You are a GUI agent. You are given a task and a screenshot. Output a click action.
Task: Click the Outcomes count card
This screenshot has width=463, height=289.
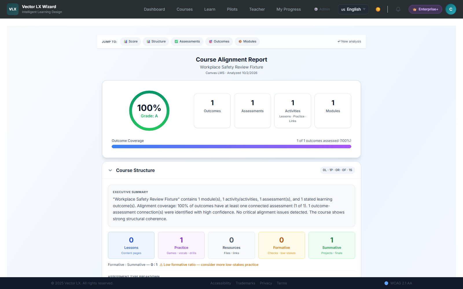[212, 111]
